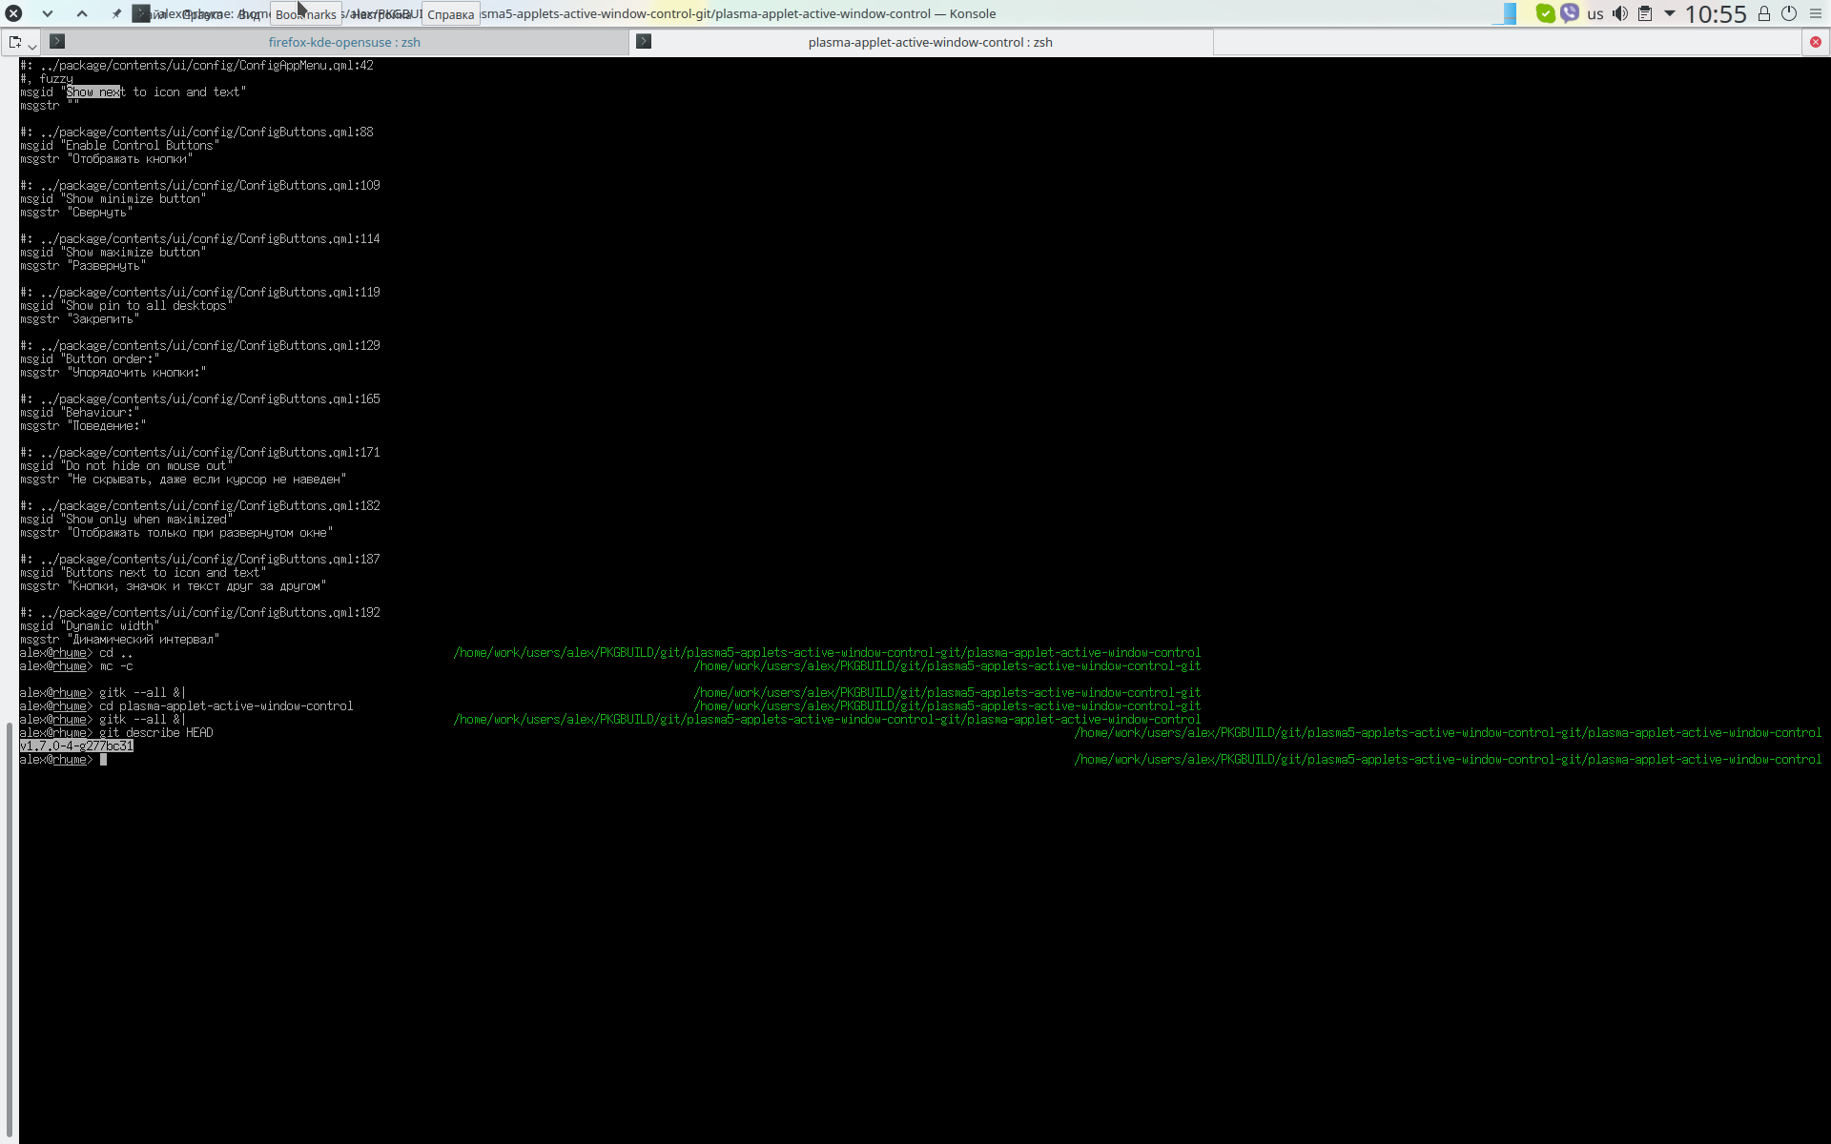
Task: Switch the us keyboard layout indicator
Action: [1594, 14]
